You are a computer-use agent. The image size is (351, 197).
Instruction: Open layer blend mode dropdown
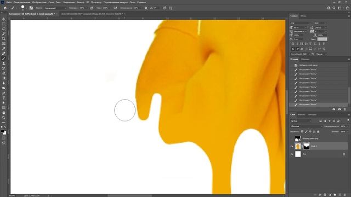click(x=306, y=126)
